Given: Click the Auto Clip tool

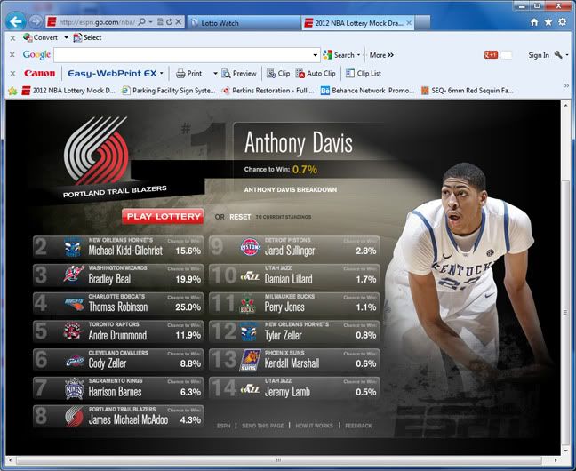Looking at the screenshot, I should [316, 74].
